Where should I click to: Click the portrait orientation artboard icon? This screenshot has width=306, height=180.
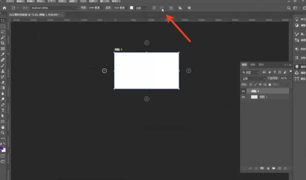154,8
